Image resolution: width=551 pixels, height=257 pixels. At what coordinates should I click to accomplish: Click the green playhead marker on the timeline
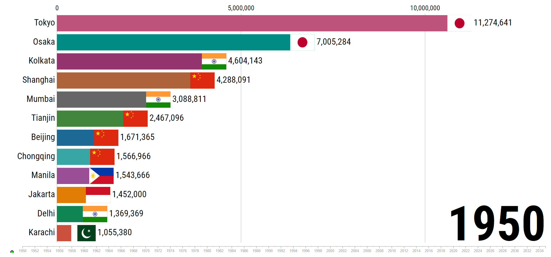pyautogui.click(x=12, y=252)
